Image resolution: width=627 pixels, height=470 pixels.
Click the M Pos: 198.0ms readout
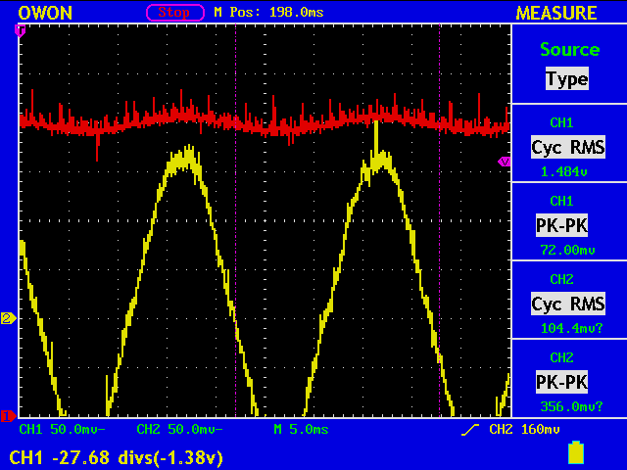[x=268, y=13]
